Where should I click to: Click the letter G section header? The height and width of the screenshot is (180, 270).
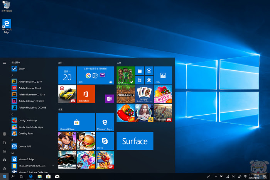click(12, 140)
